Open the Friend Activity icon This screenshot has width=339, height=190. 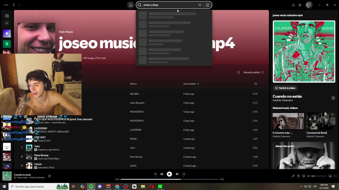(300, 5)
